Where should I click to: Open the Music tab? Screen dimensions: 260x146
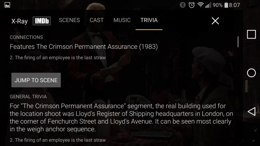coord(122,20)
